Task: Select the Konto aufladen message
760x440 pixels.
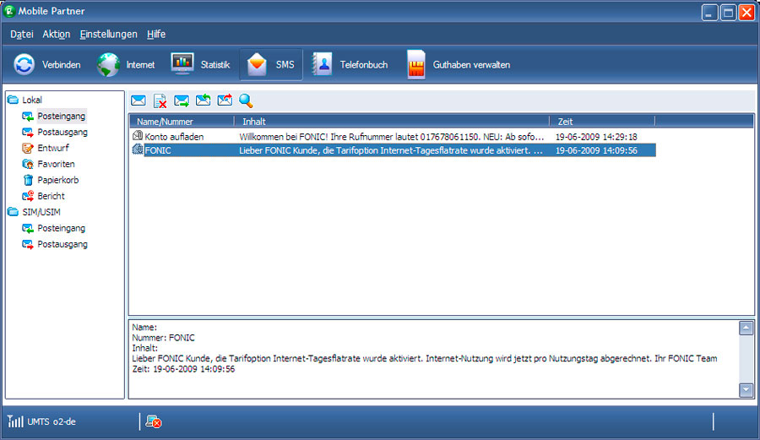Action: coord(174,136)
